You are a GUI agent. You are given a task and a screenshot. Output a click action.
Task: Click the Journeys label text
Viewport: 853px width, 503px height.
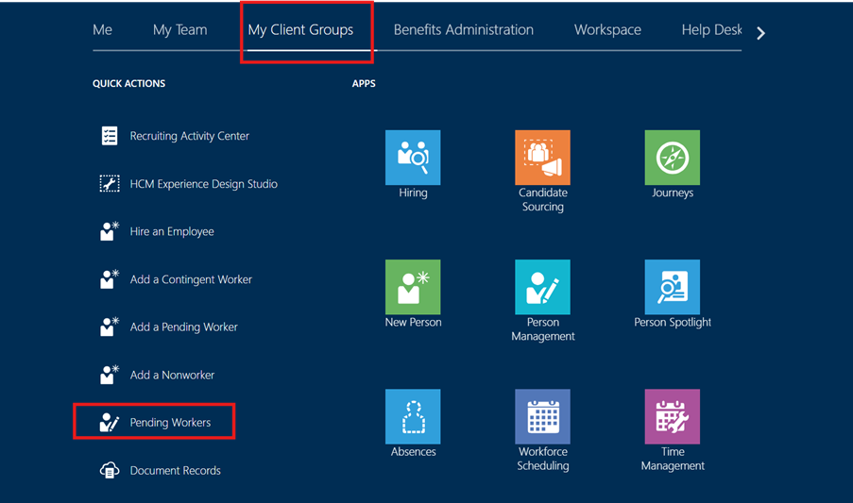(673, 193)
